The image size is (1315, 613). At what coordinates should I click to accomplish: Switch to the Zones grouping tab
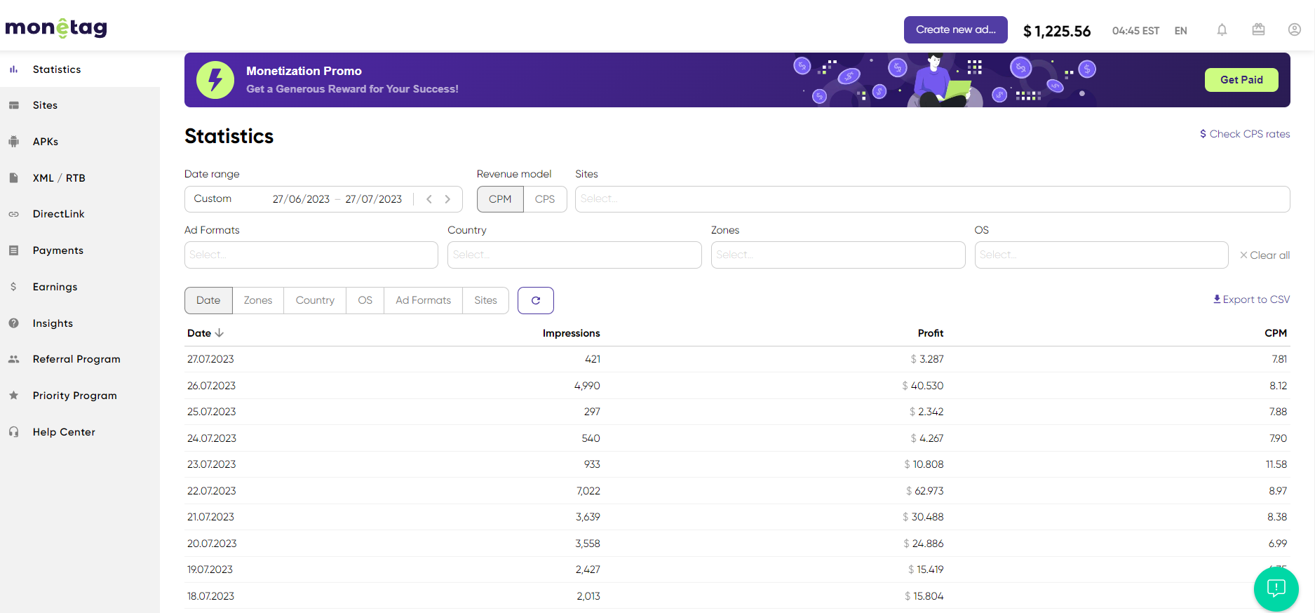pos(257,300)
